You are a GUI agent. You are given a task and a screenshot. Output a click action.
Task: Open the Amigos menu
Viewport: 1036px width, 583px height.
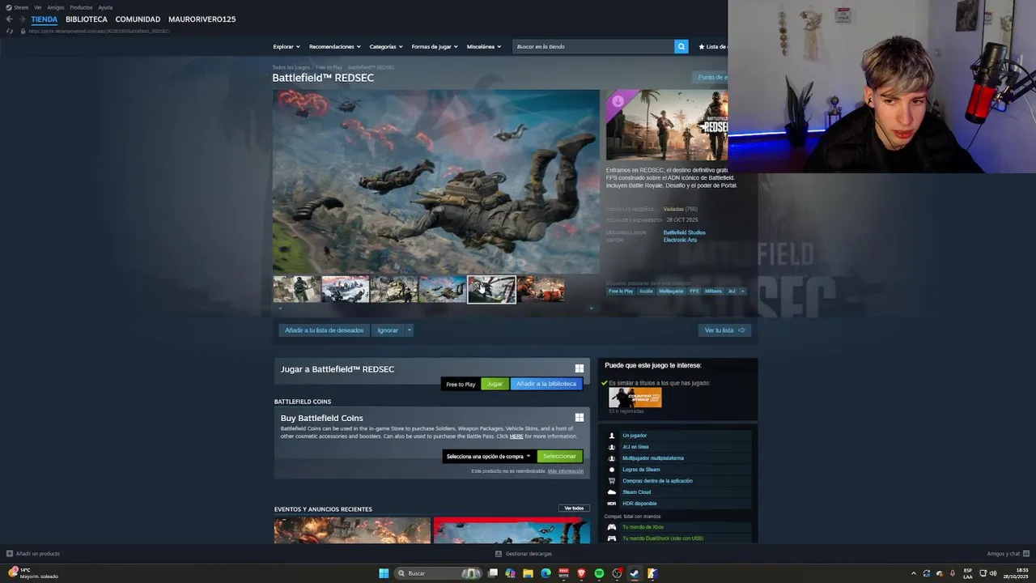56,7
